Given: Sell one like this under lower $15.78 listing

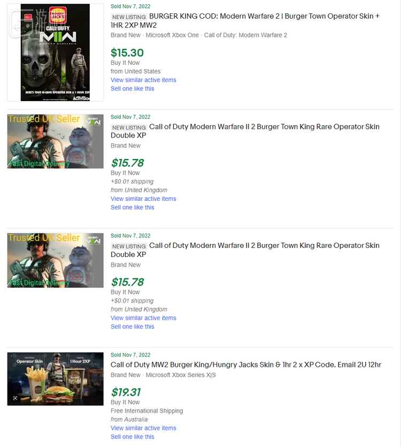Looking at the screenshot, I should coord(133,327).
